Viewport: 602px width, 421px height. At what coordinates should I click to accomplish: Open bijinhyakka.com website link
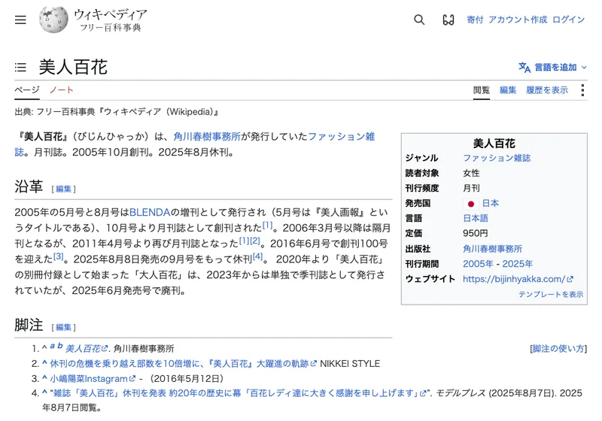click(x=518, y=279)
